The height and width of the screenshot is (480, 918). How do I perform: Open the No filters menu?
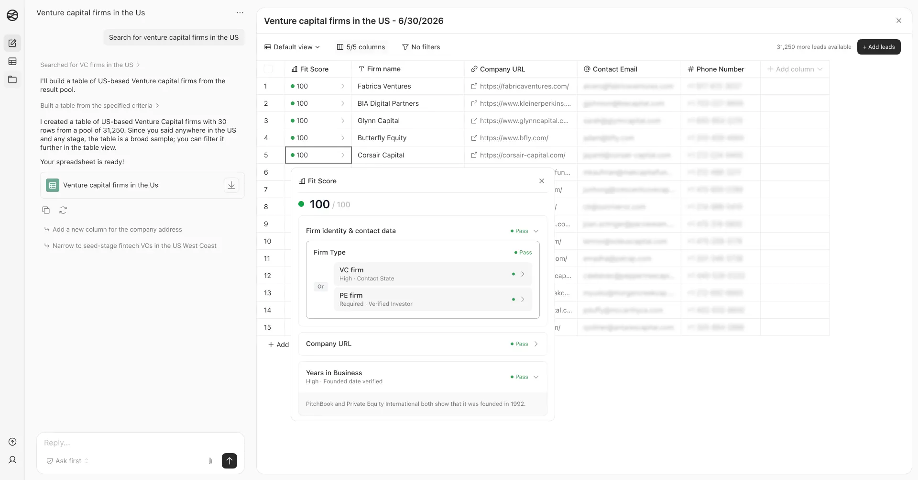pos(421,47)
